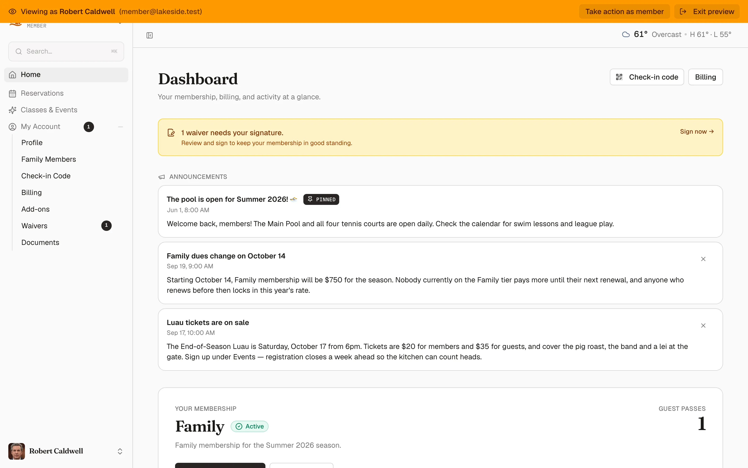Dismiss the Family dues change announcement
This screenshot has width=748, height=468.
coord(703,259)
